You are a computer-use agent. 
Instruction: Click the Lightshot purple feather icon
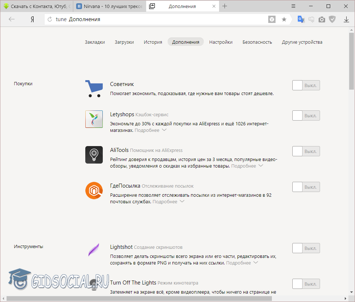click(x=94, y=250)
